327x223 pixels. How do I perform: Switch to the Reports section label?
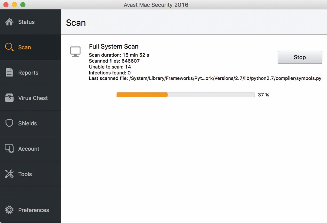coord(28,73)
